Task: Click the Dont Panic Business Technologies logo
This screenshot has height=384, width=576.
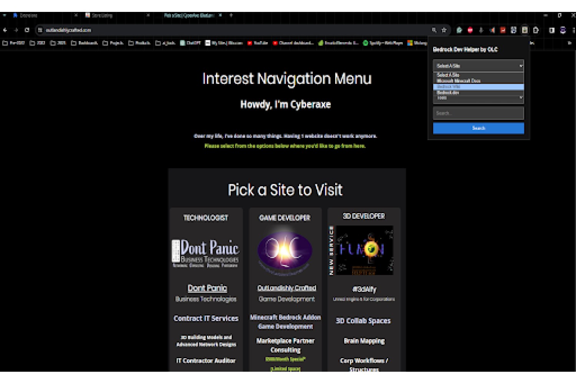Action: pyautogui.click(x=205, y=253)
